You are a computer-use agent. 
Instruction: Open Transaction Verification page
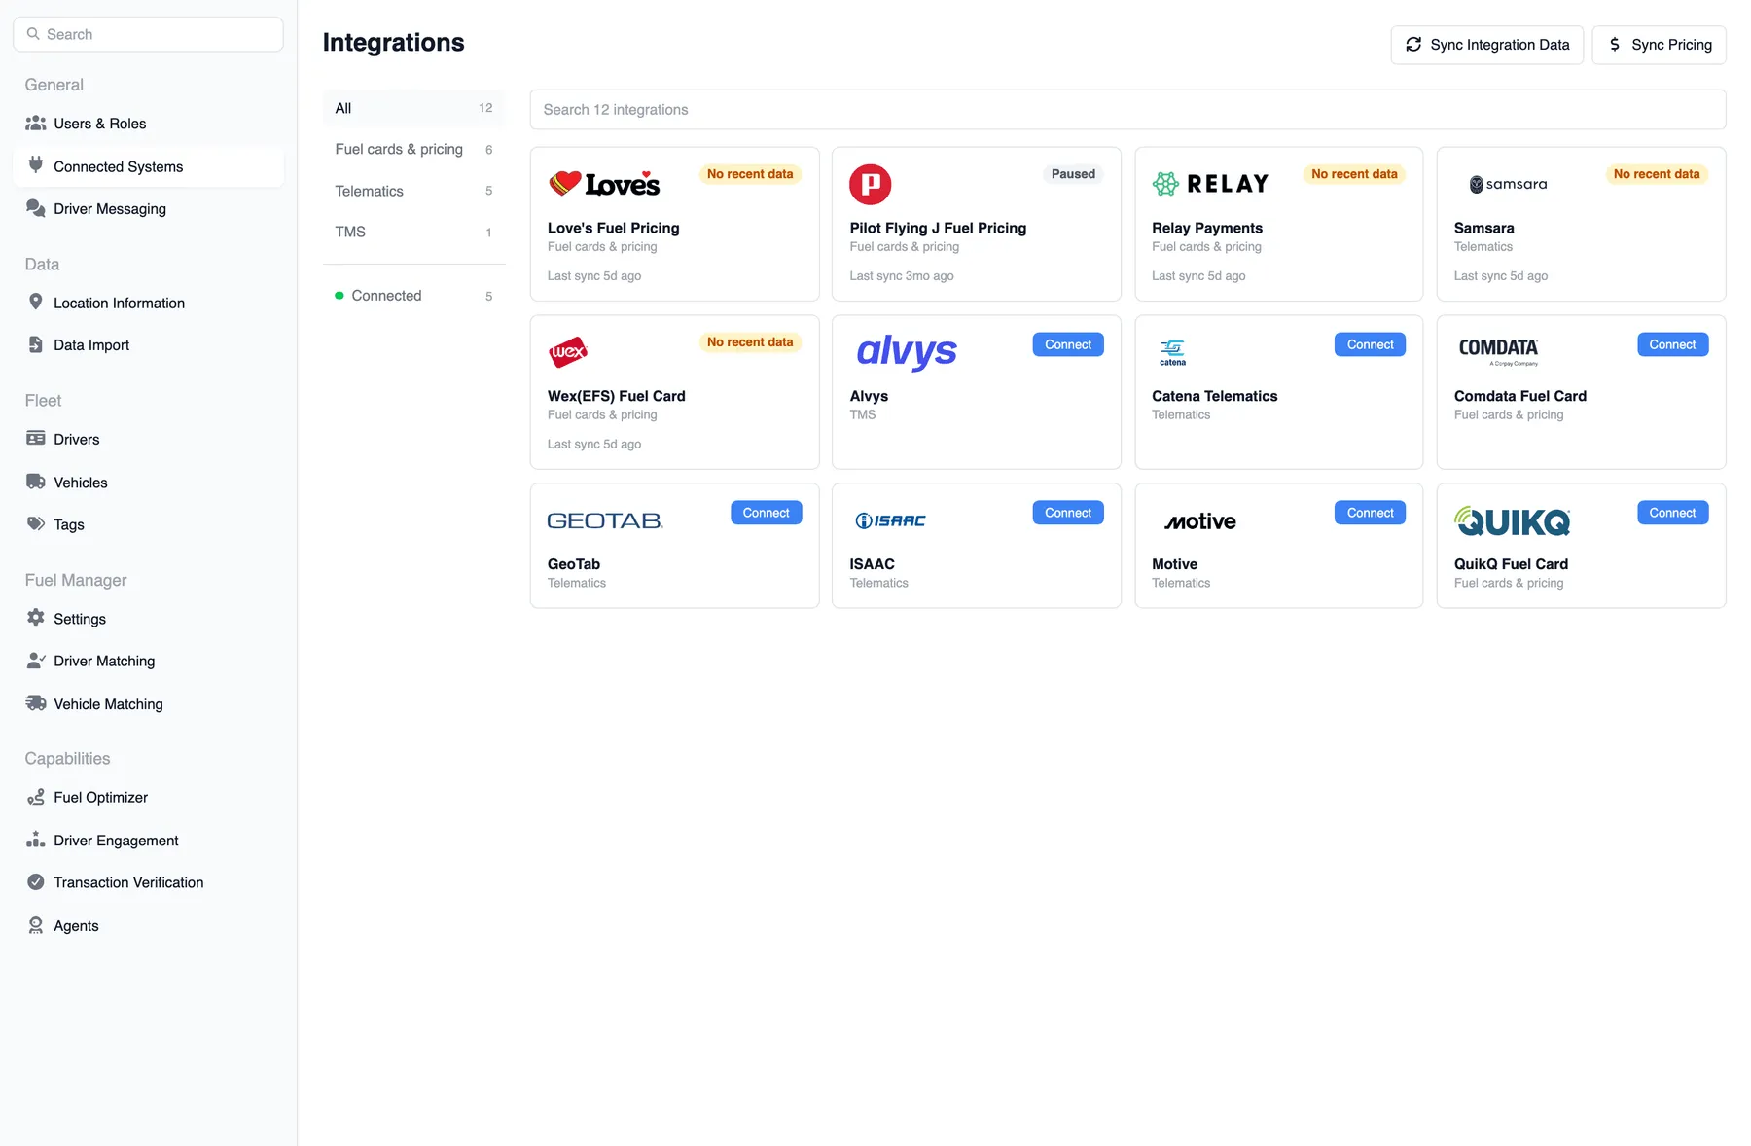pos(149,882)
